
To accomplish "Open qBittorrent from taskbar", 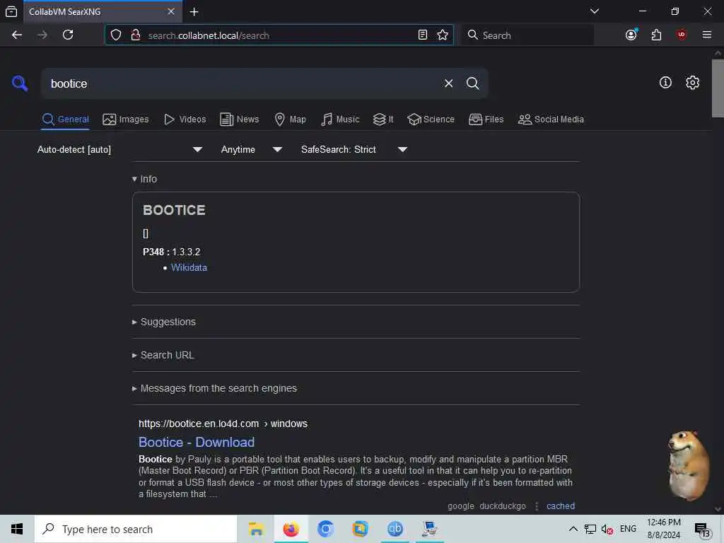I will click(395, 529).
